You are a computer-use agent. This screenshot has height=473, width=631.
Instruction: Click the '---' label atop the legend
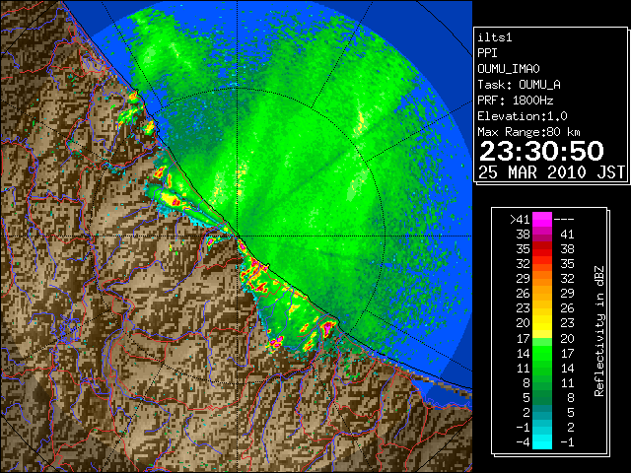(x=564, y=220)
